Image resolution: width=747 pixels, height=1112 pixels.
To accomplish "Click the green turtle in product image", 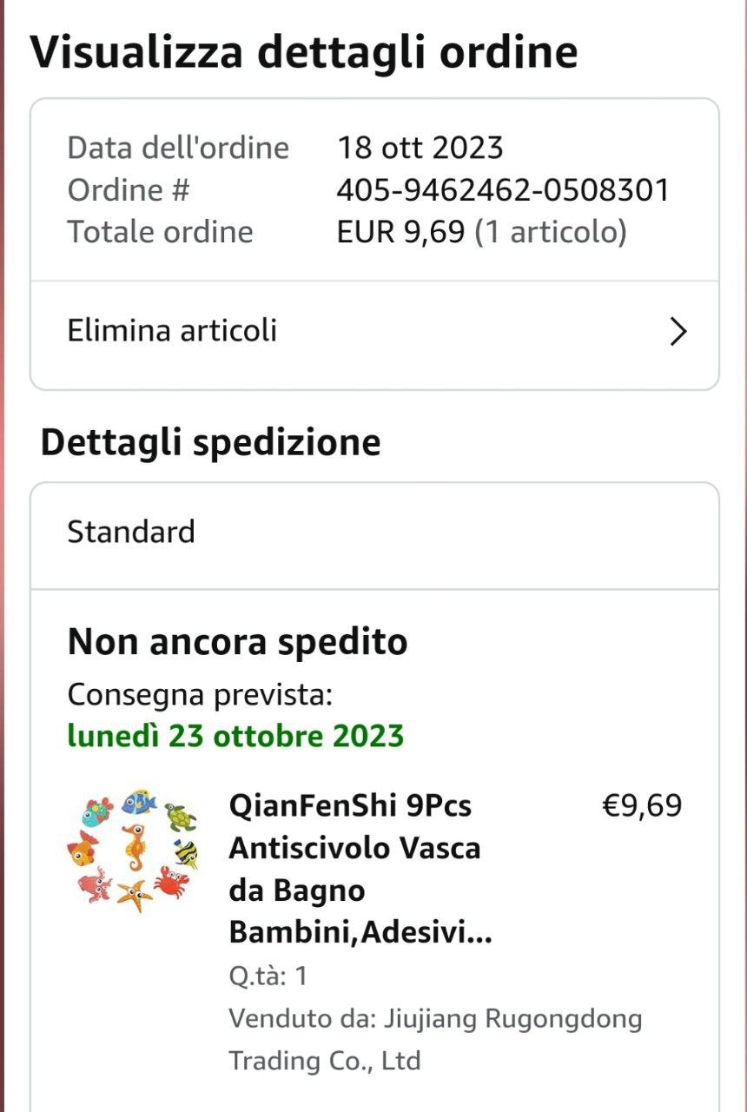I will point(180,817).
